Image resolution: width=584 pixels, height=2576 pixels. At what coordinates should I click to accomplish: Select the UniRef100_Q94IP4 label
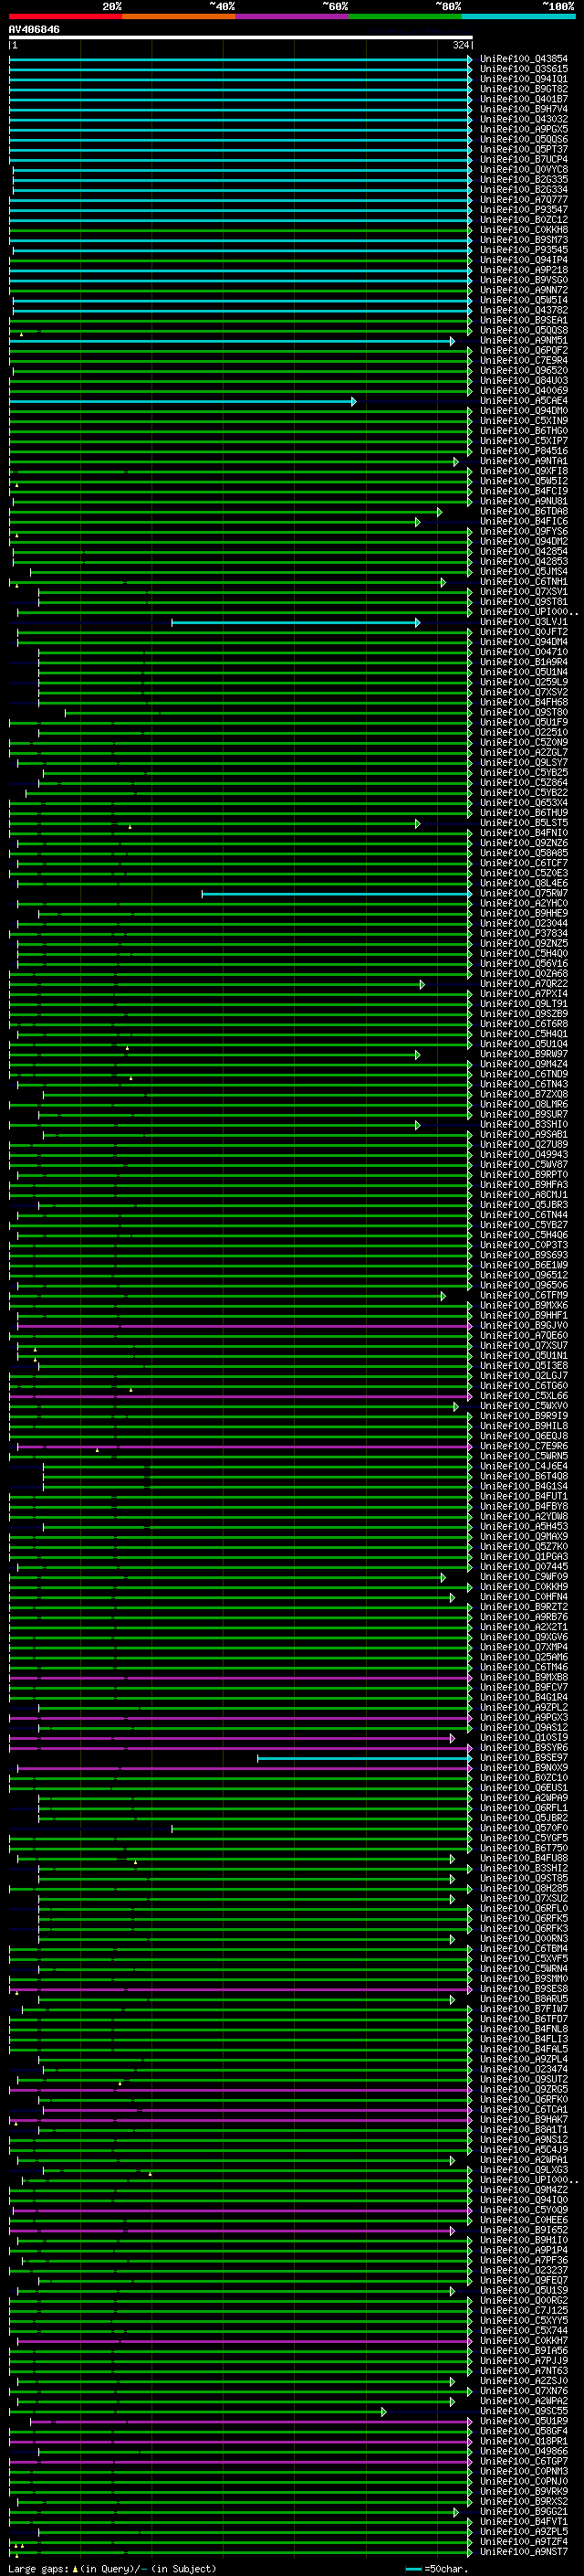click(524, 260)
